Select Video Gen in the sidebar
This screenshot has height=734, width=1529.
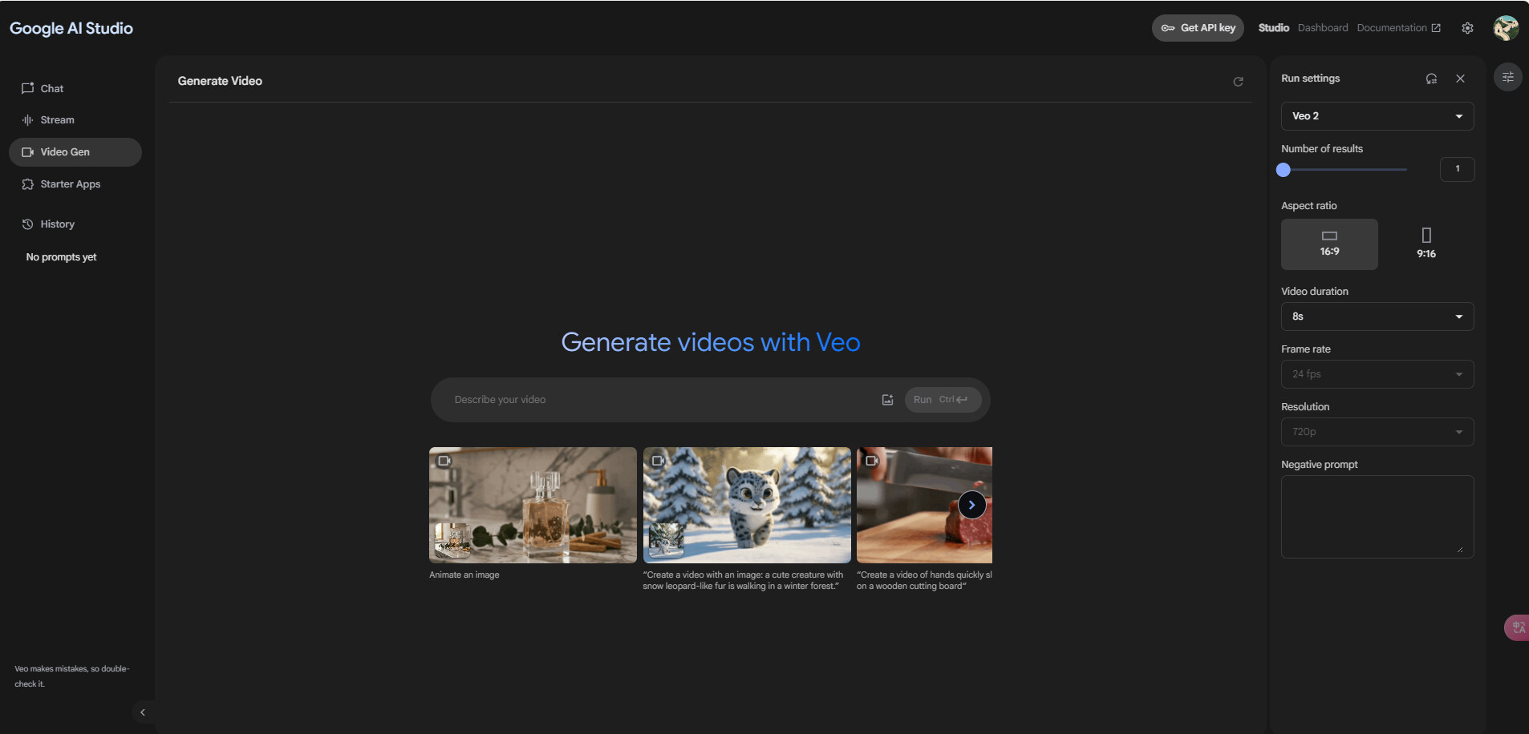tap(75, 152)
